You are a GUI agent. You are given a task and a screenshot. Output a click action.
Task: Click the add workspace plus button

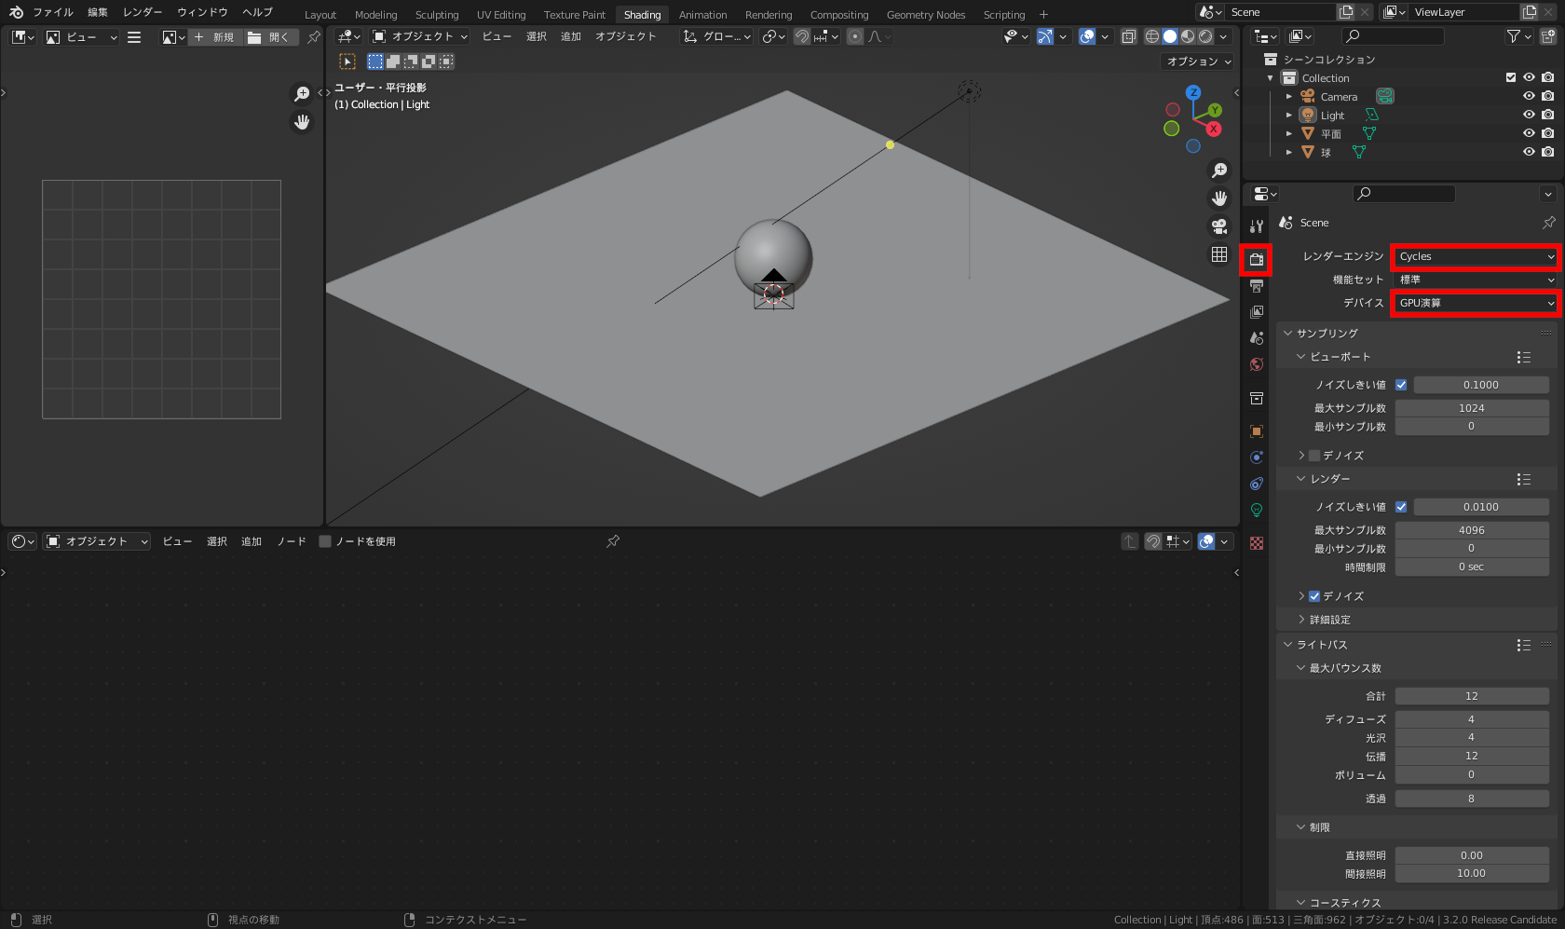coord(1043,15)
